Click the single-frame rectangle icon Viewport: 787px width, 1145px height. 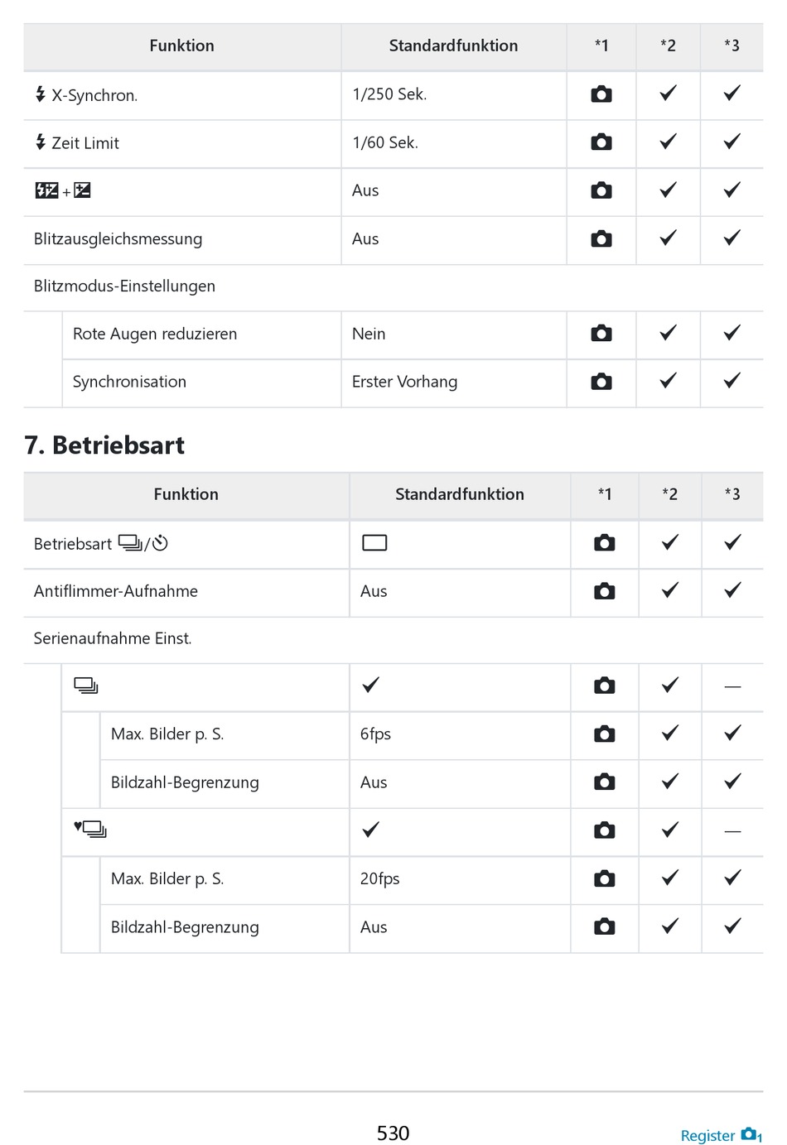click(374, 543)
